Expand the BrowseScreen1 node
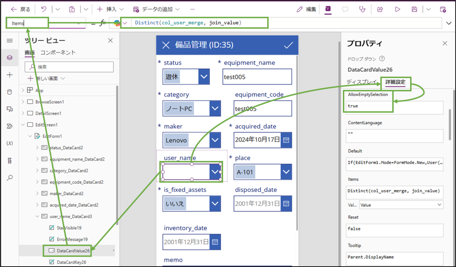Viewport: 456px width, 267px height. (23, 102)
